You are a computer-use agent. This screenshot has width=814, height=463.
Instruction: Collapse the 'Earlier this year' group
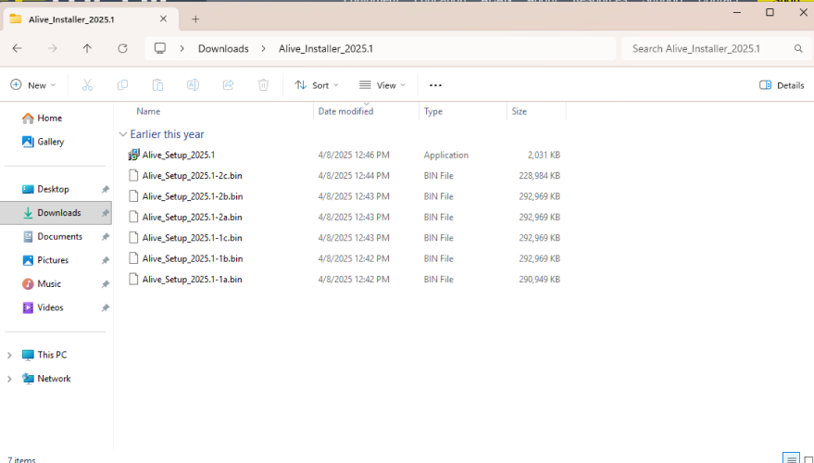coord(123,134)
